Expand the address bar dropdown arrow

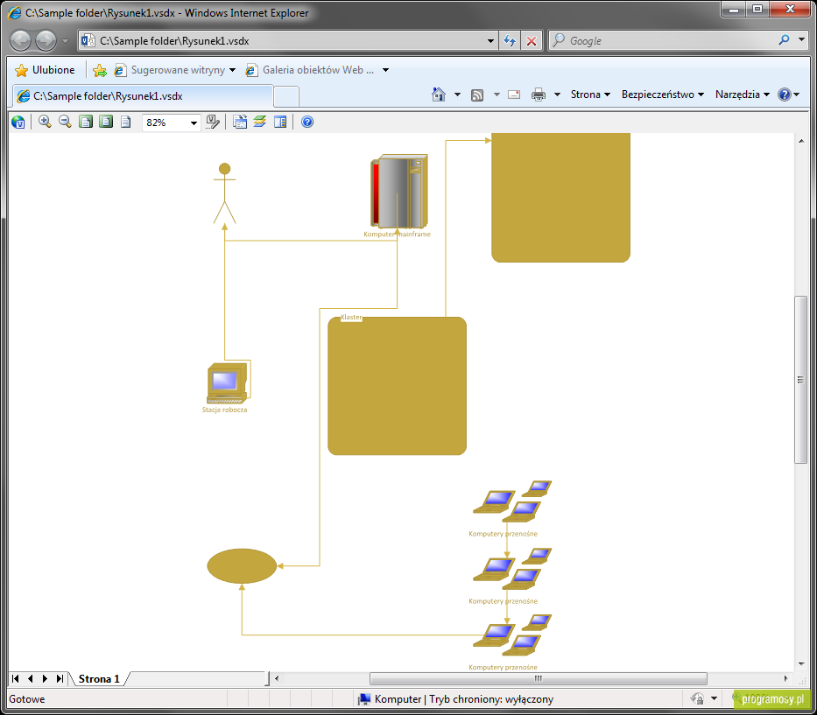[490, 40]
